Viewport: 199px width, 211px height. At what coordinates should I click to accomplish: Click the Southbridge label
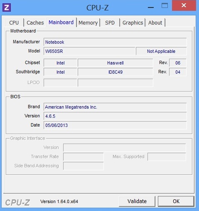[28, 72]
